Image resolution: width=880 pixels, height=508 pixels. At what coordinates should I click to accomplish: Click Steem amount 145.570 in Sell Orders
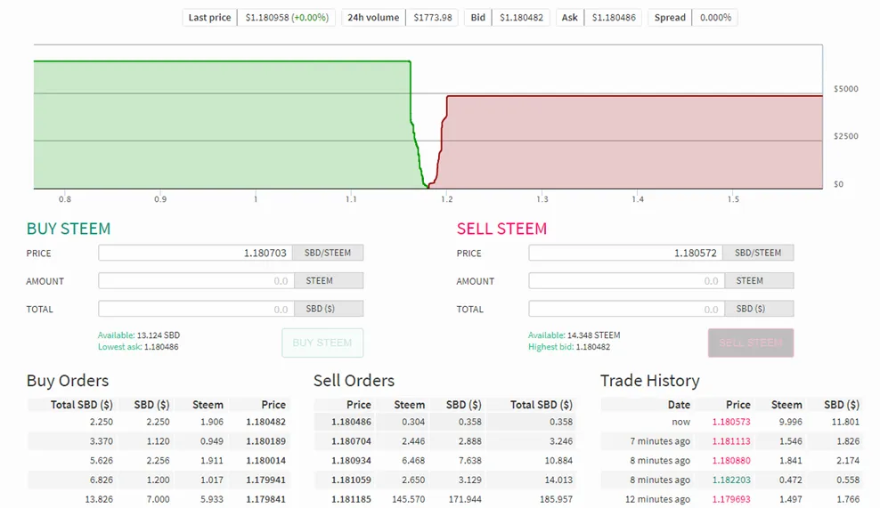pos(409,499)
